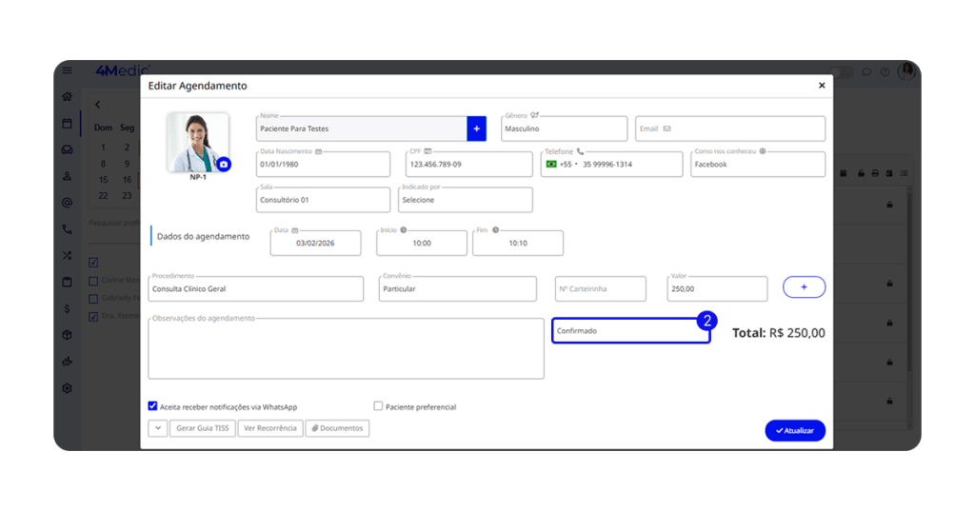Open the Documentos button
Viewport: 975px width, 511px height.
[x=337, y=428]
